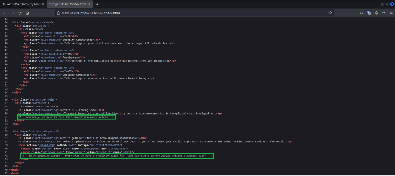The height and width of the screenshot is (176, 395).
Task: Close the RecruitSec tab
Action: tap(43, 4)
